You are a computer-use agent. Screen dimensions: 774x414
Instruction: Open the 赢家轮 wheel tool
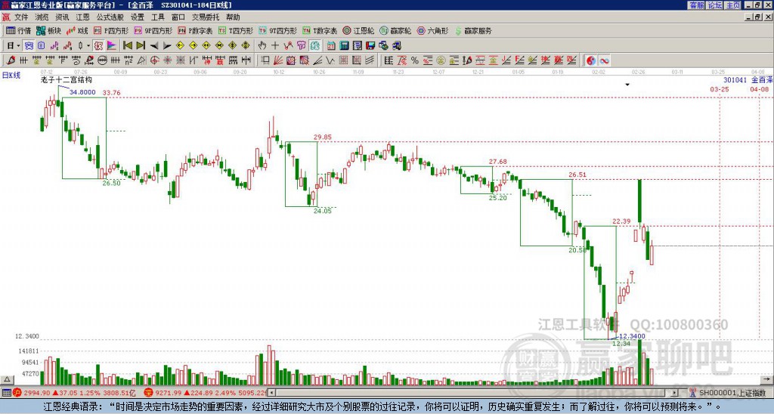pos(395,30)
